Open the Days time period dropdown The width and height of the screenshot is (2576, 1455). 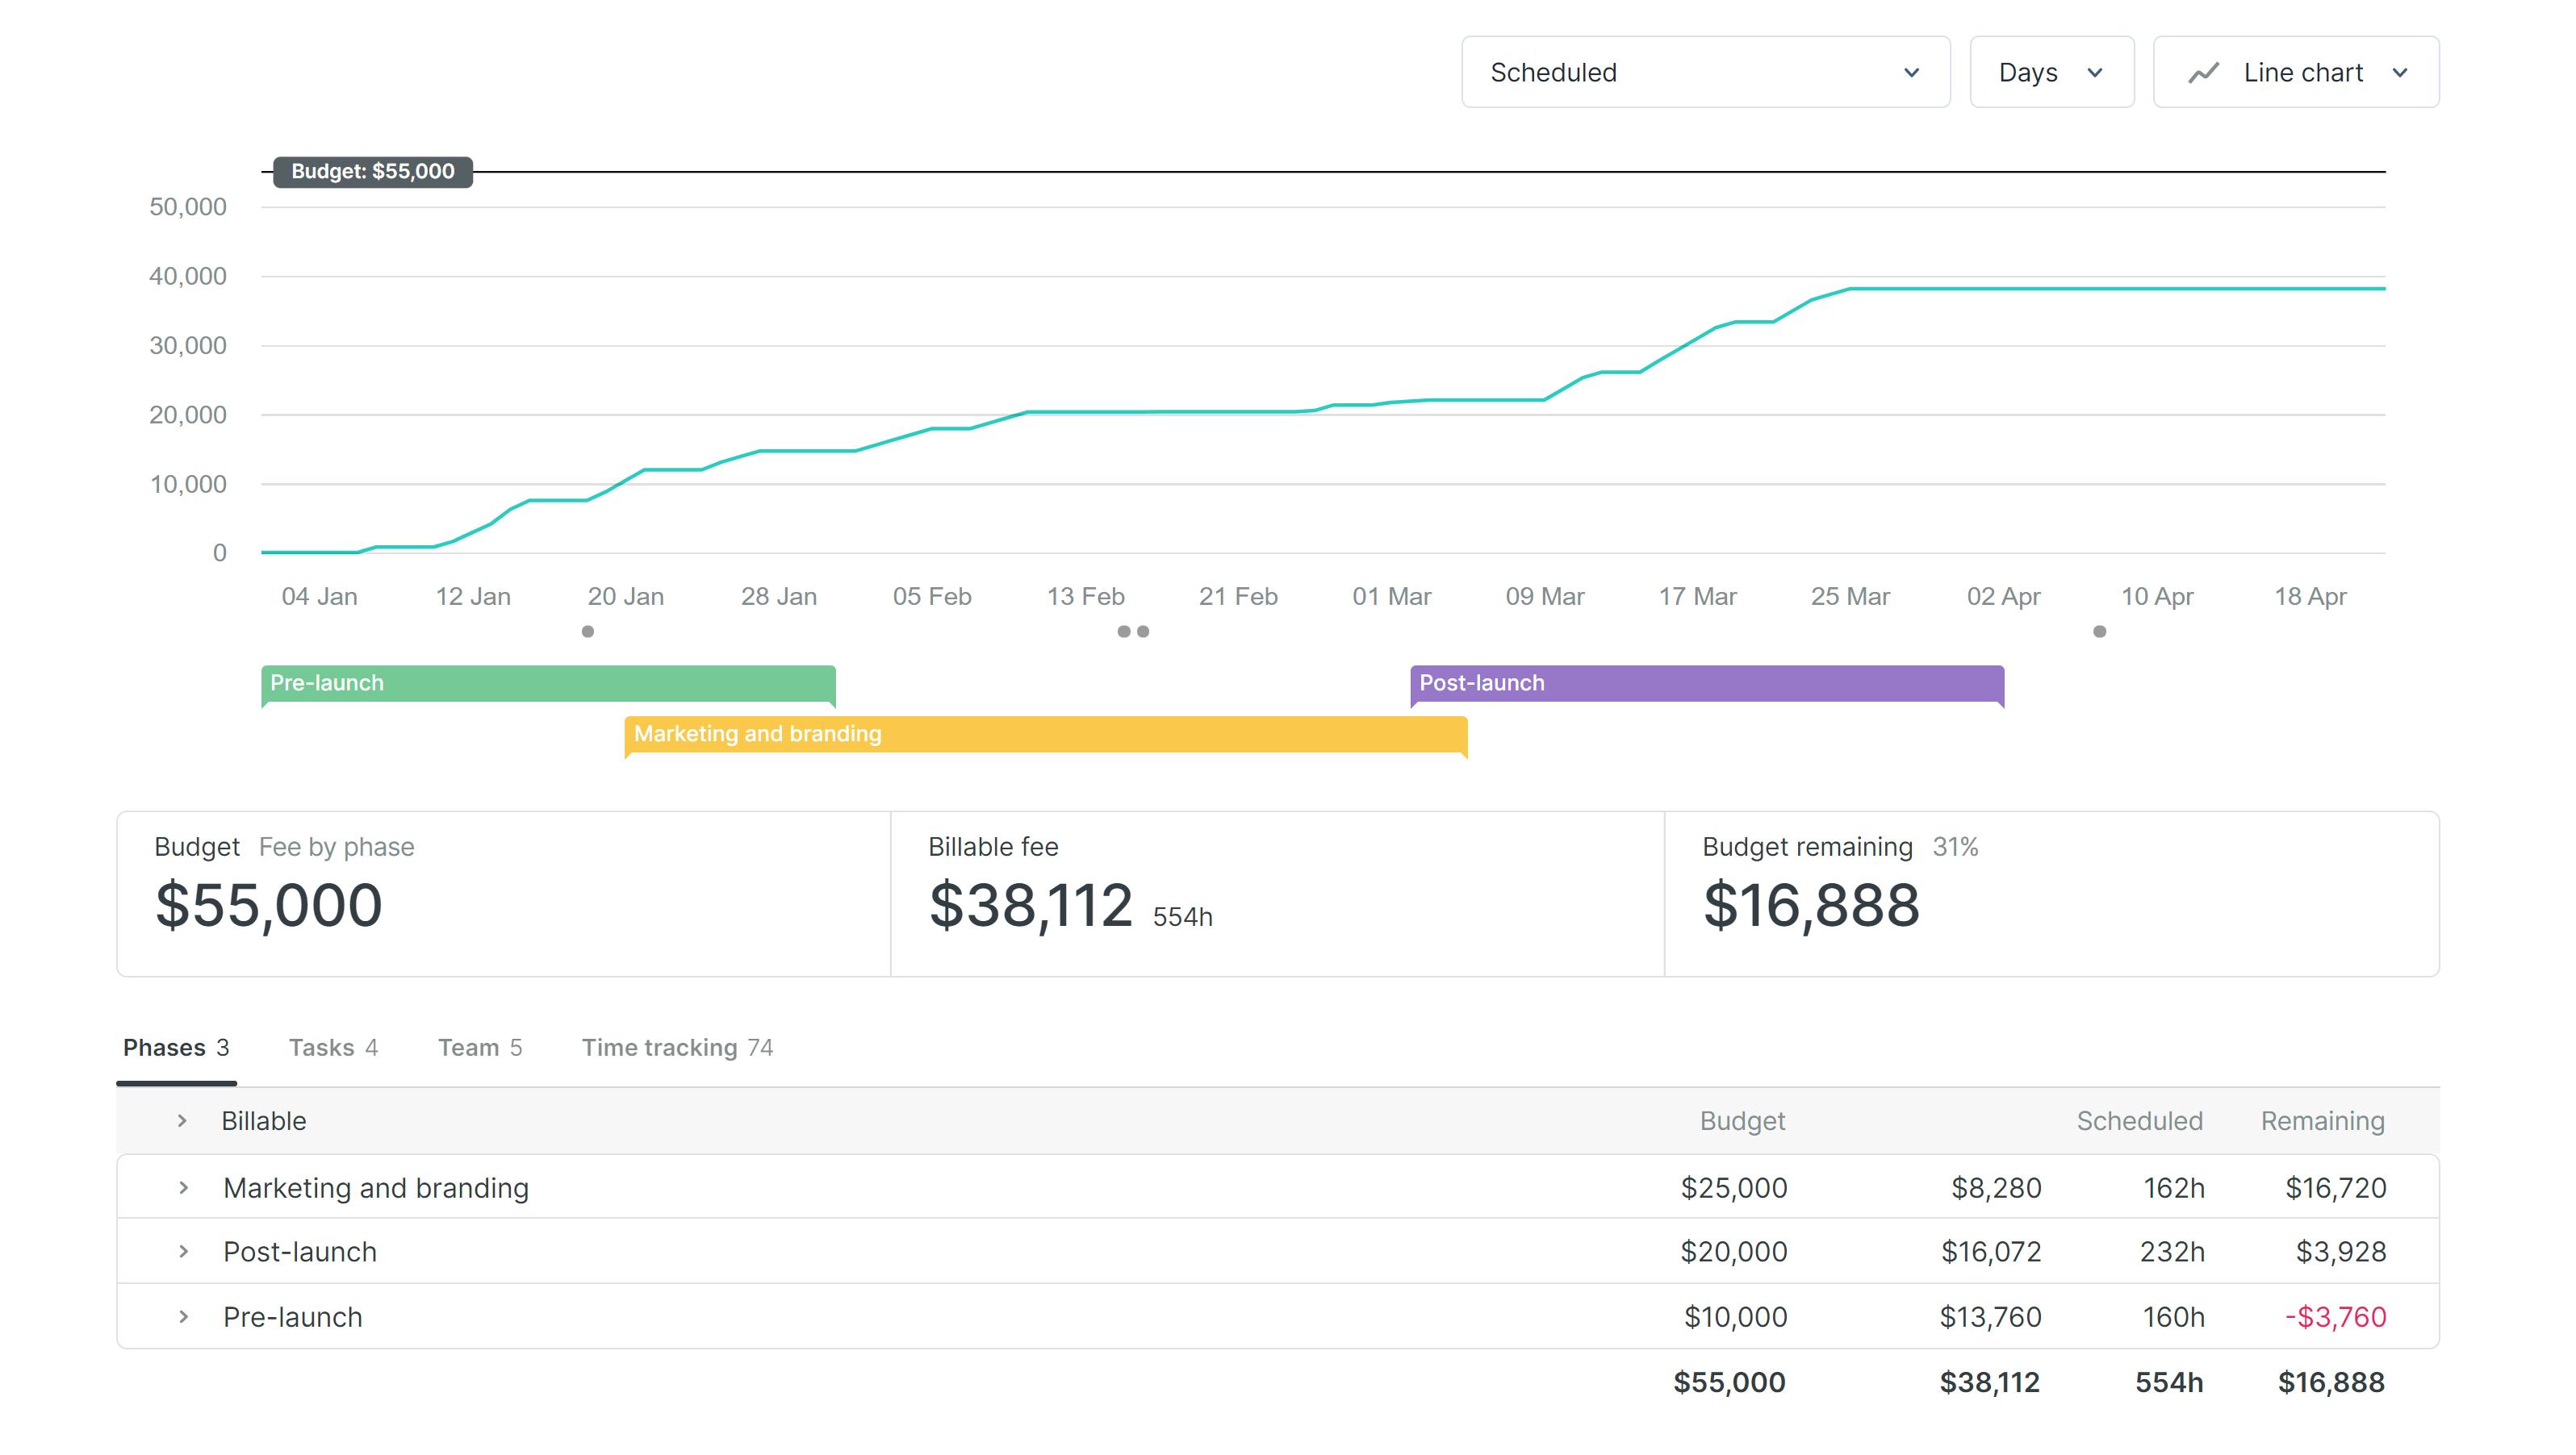pos(2052,73)
